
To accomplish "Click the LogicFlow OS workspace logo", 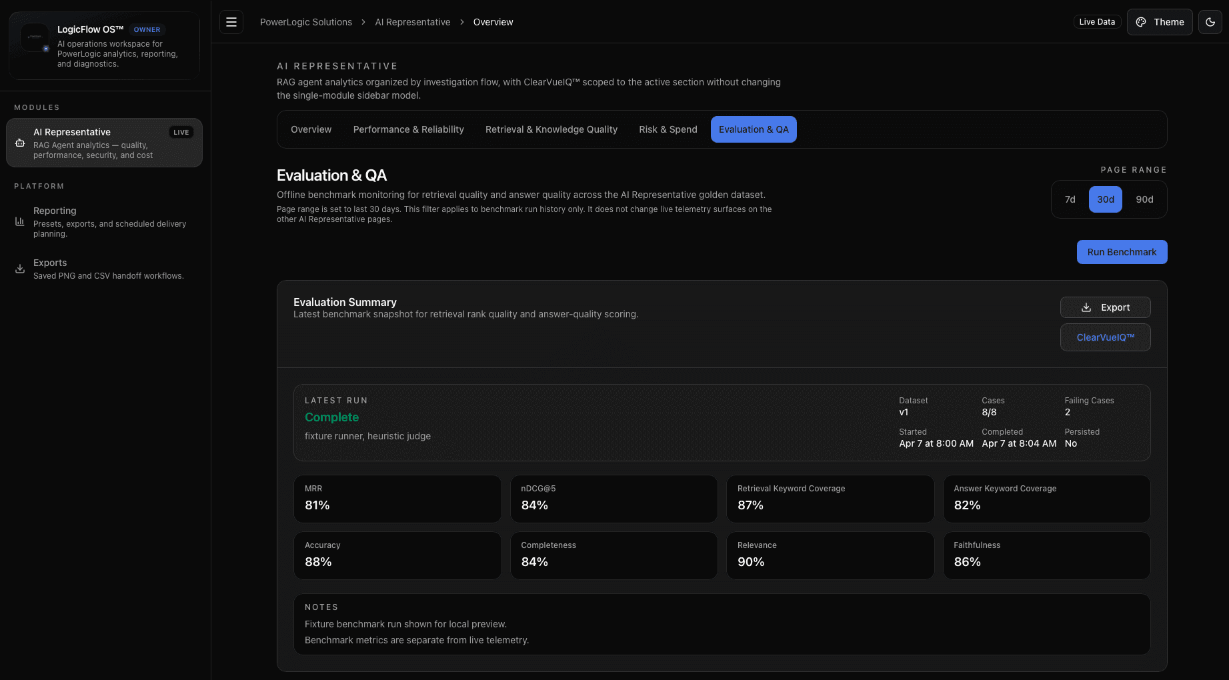I will [34, 37].
